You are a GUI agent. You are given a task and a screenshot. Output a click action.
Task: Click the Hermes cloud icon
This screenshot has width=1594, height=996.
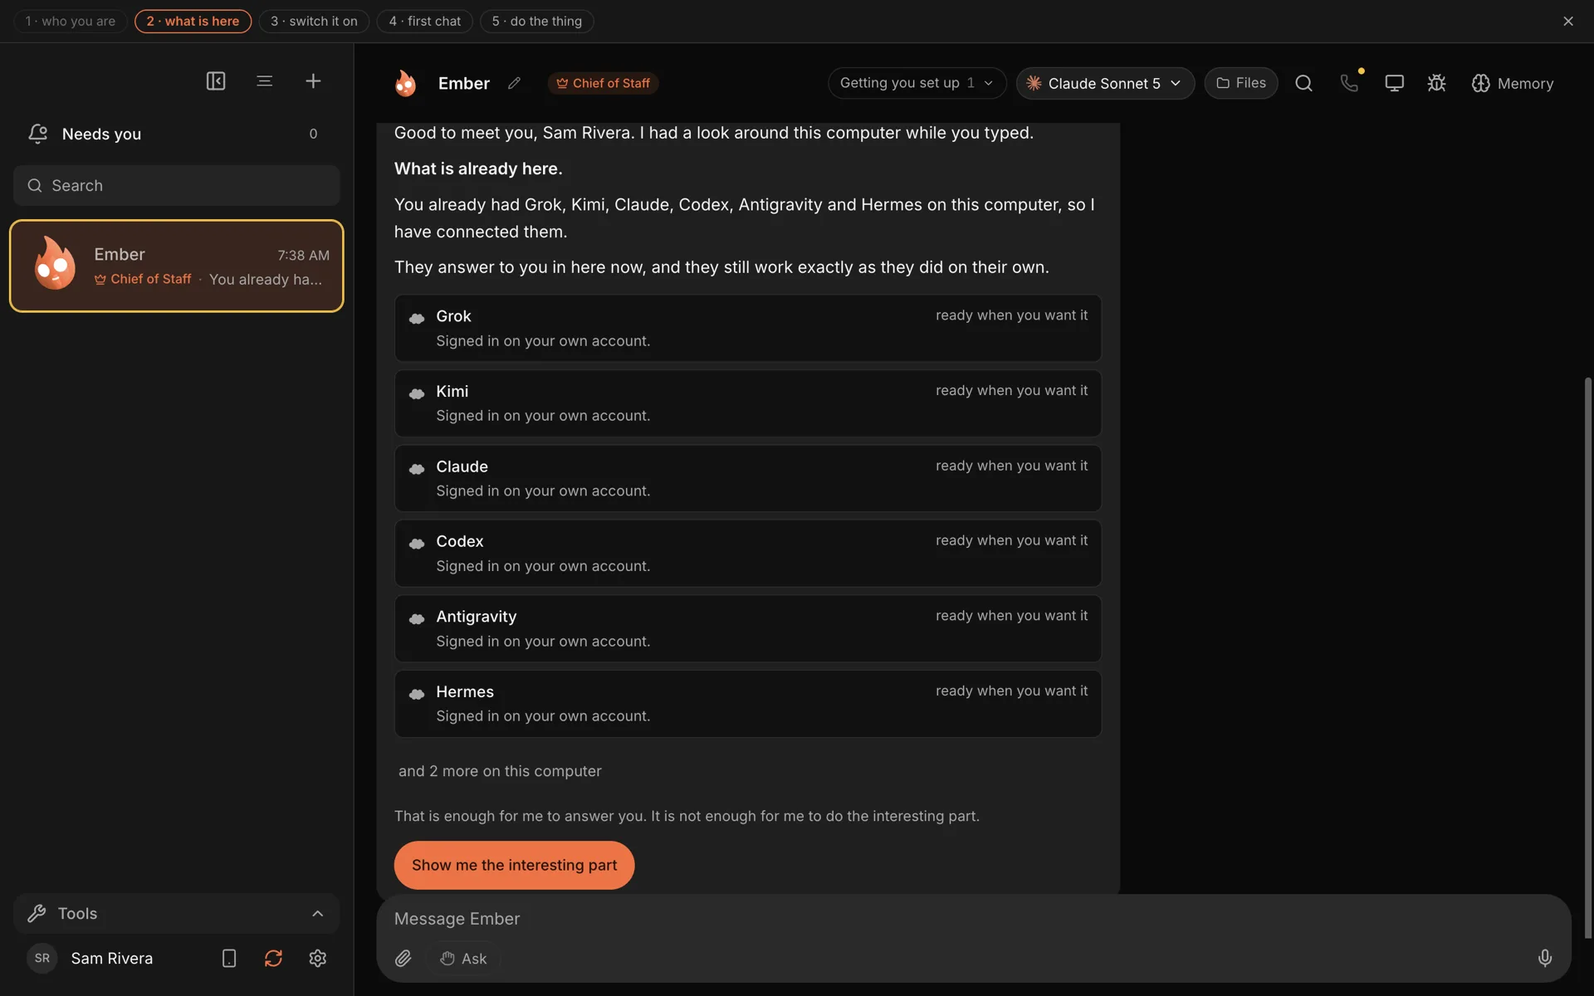pos(417,694)
